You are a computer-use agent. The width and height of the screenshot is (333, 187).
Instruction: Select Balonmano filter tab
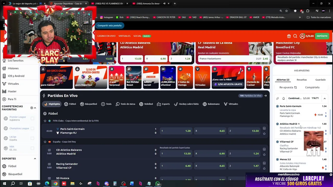pyautogui.click(x=211, y=104)
